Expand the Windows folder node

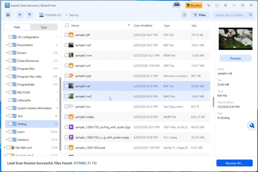[7, 140]
